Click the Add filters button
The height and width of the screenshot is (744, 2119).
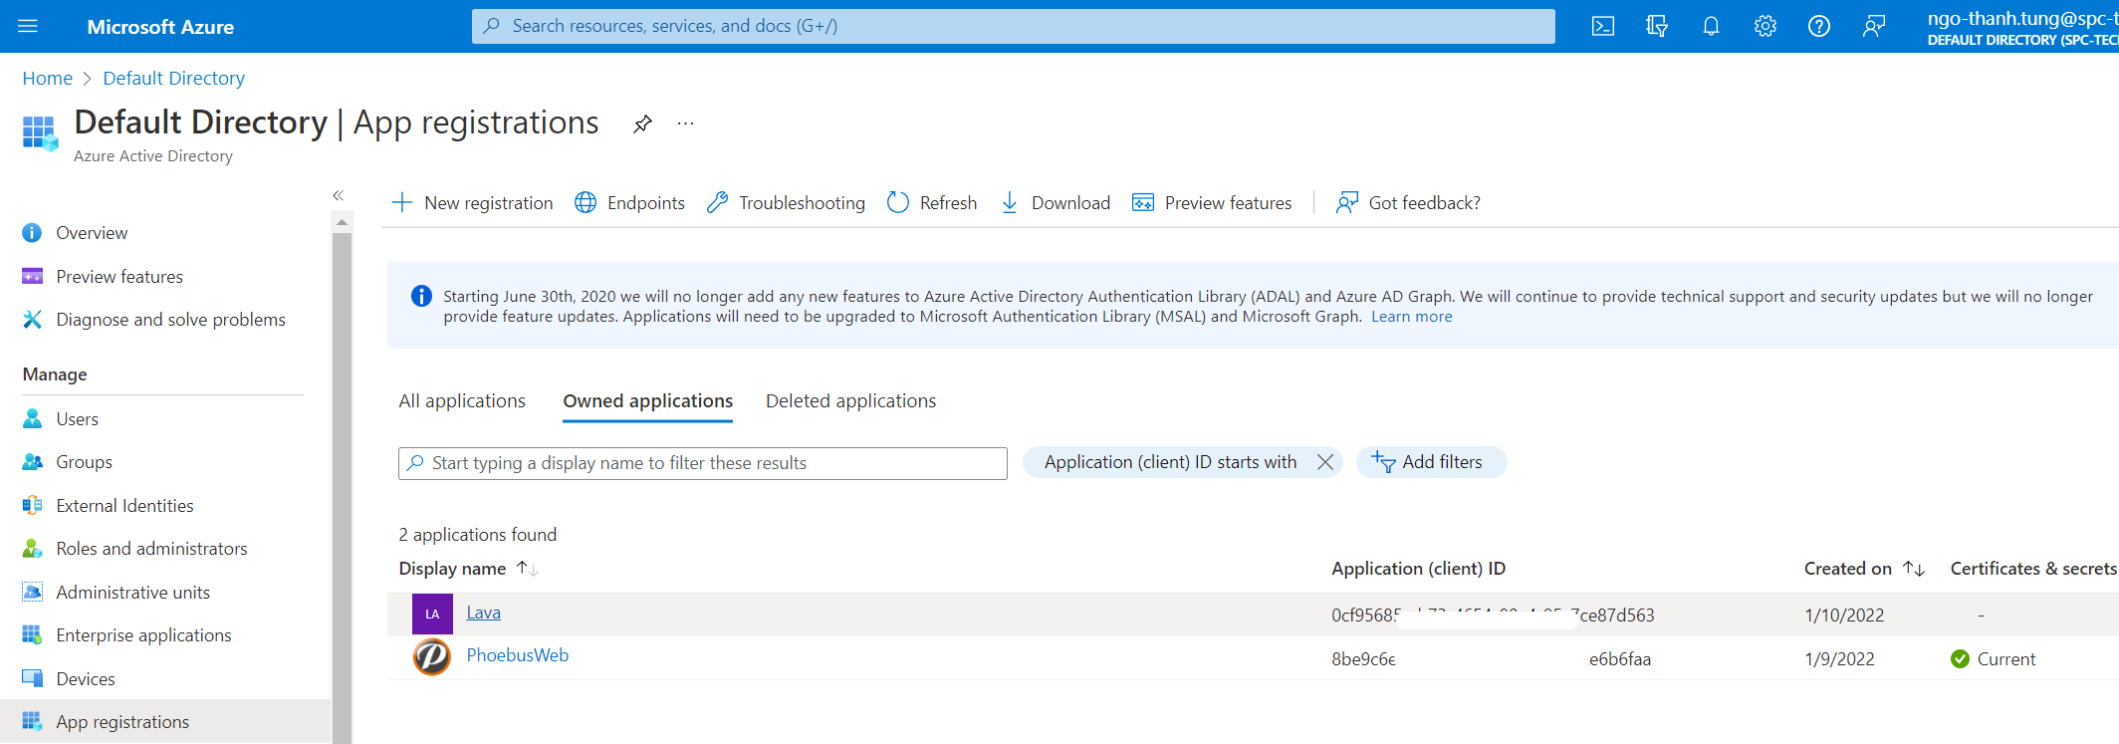(1431, 462)
